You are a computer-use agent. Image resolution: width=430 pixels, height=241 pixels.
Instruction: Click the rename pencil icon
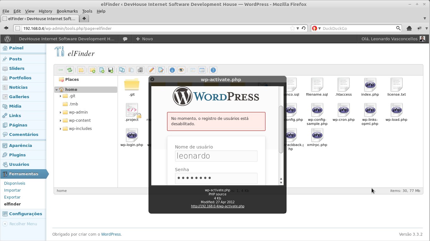point(152,70)
